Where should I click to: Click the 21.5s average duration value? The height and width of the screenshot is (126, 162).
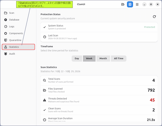(151, 120)
